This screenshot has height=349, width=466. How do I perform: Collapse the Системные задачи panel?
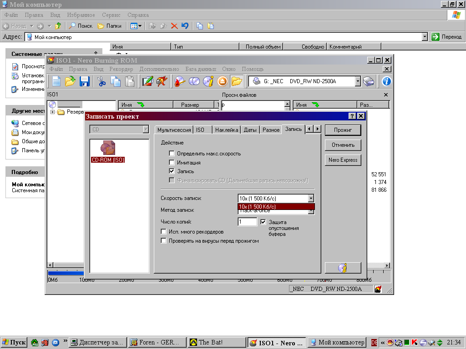click(x=96, y=53)
